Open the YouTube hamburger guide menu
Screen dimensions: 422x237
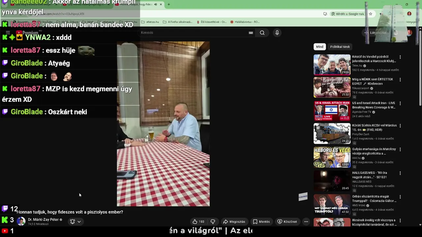click(x=8, y=33)
